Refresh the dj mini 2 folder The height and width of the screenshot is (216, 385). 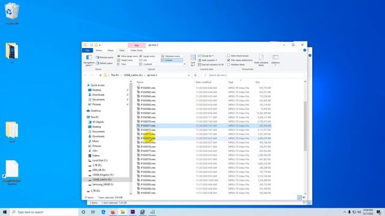pyautogui.click(x=196, y=75)
